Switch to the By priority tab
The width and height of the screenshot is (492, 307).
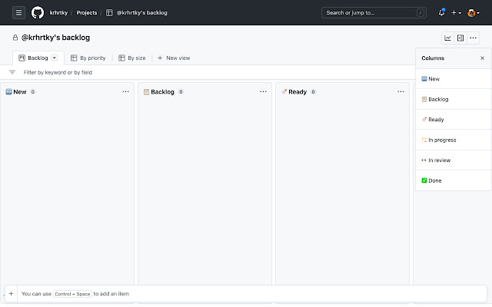tap(88, 58)
